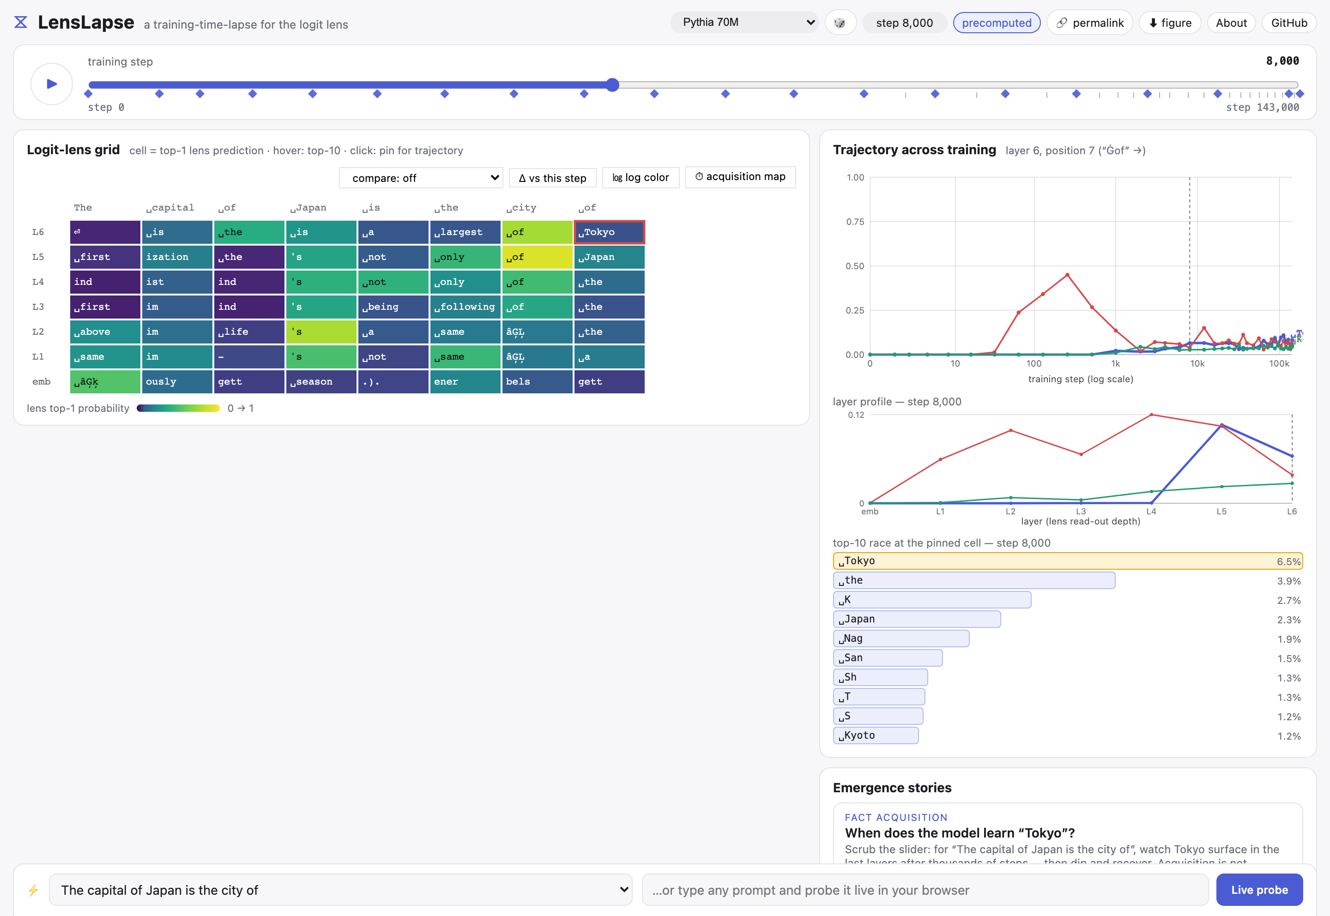Pin the L5 ization cell
The height and width of the screenshot is (916, 1330).
tap(177, 257)
